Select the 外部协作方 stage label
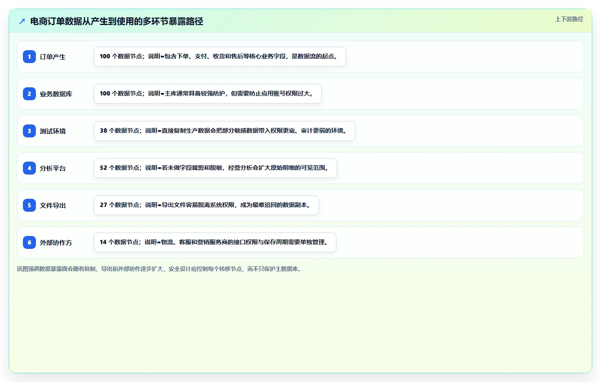This screenshot has width=601, height=382. pyautogui.click(x=56, y=242)
